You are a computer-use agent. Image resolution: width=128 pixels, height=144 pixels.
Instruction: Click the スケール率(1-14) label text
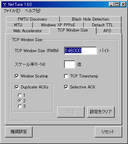pyautogui.click(x=30, y=64)
